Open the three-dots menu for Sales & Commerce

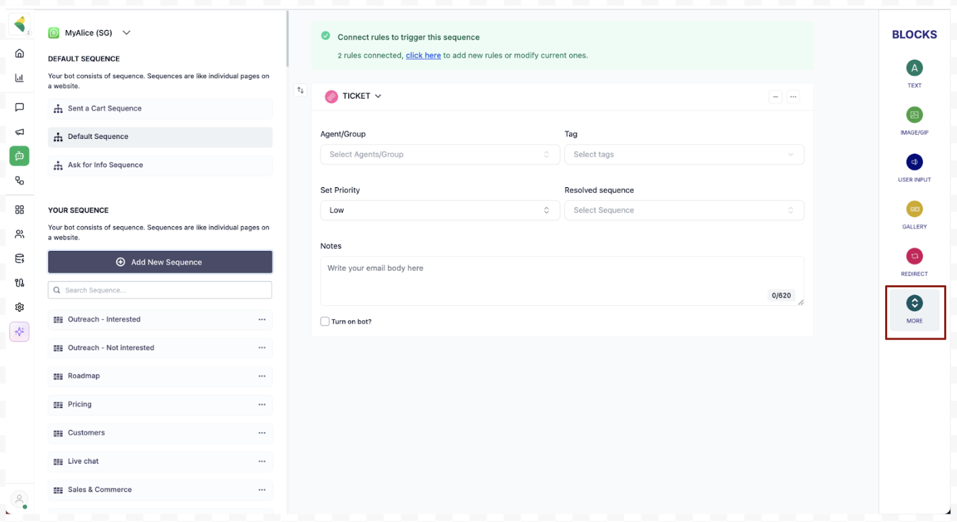coord(262,490)
